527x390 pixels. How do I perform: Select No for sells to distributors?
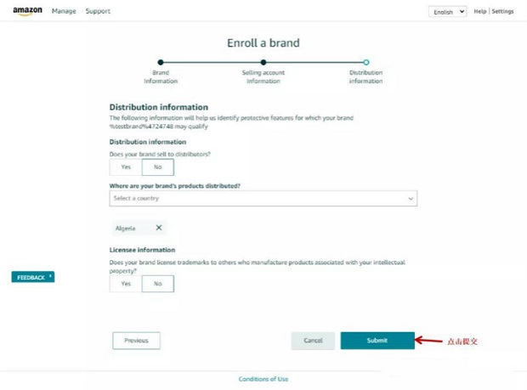point(157,167)
